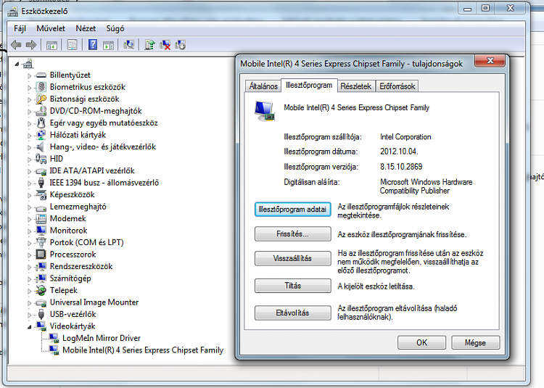The width and height of the screenshot is (544, 388).
Task: Click the Intel Corporation provider text
Action: click(405, 137)
